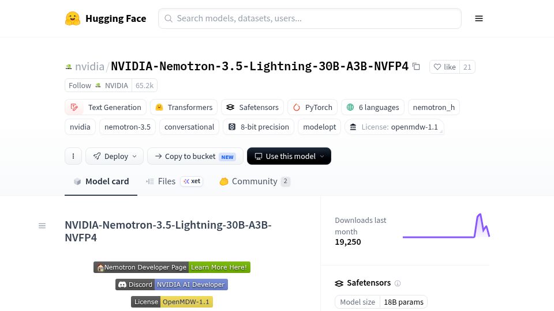
Task: Open the three-dot more options menu
Action: 73,156
